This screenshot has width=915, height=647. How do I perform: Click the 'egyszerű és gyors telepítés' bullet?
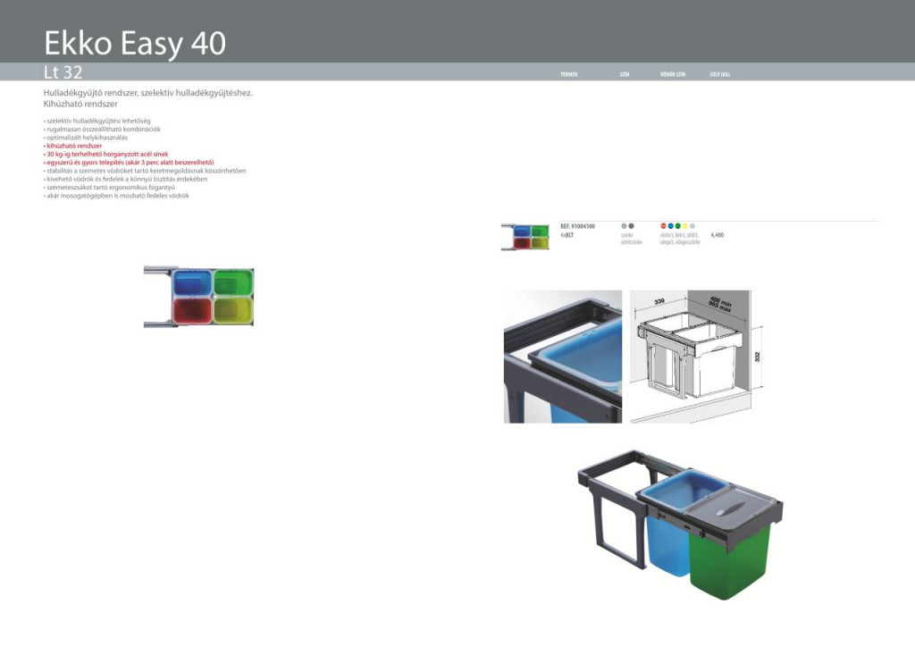coord(129,162)
